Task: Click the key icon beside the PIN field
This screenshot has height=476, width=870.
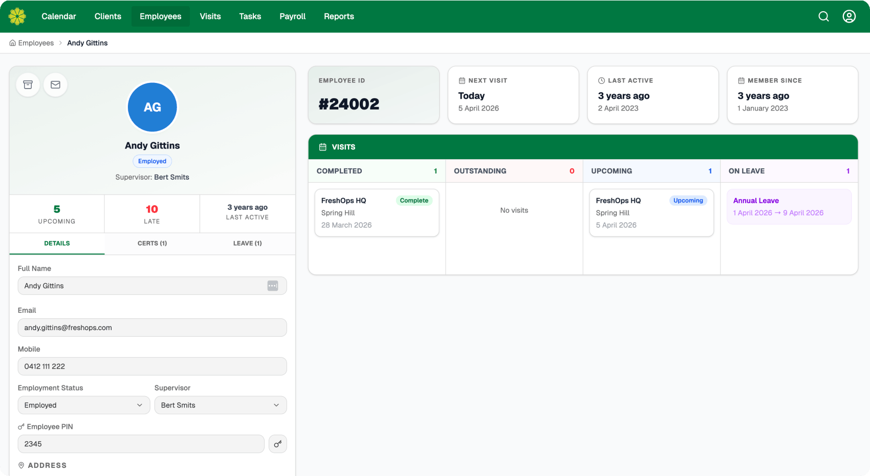Action: tap(278, 444)
